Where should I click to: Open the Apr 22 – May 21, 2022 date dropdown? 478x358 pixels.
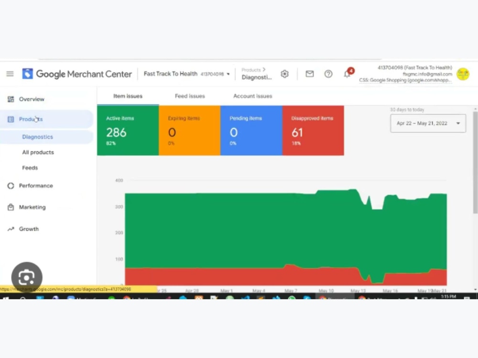(x=428, y=123)
